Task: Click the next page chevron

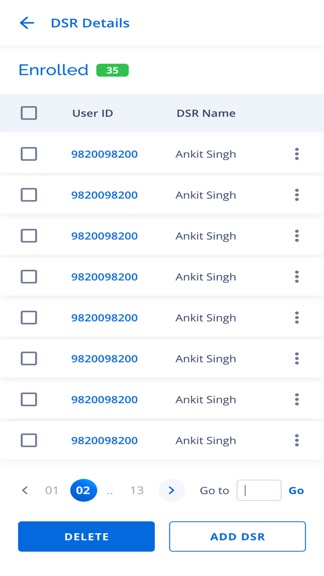Action: 171,490
